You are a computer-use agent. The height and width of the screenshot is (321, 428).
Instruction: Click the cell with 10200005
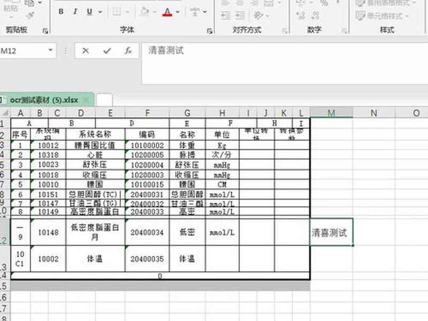[x=147, y=155]
